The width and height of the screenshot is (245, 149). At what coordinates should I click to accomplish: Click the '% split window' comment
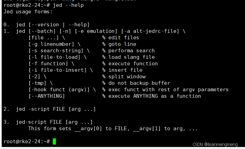tap(124, 77)
